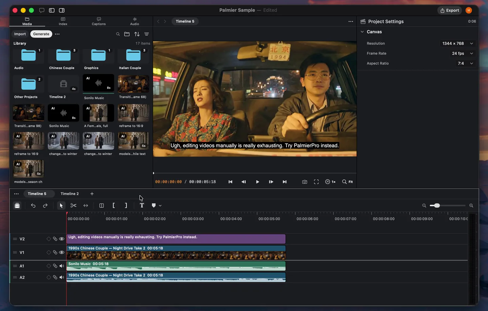
Task: Switch to the Timeline 2 tab
Action: [69, 194]
